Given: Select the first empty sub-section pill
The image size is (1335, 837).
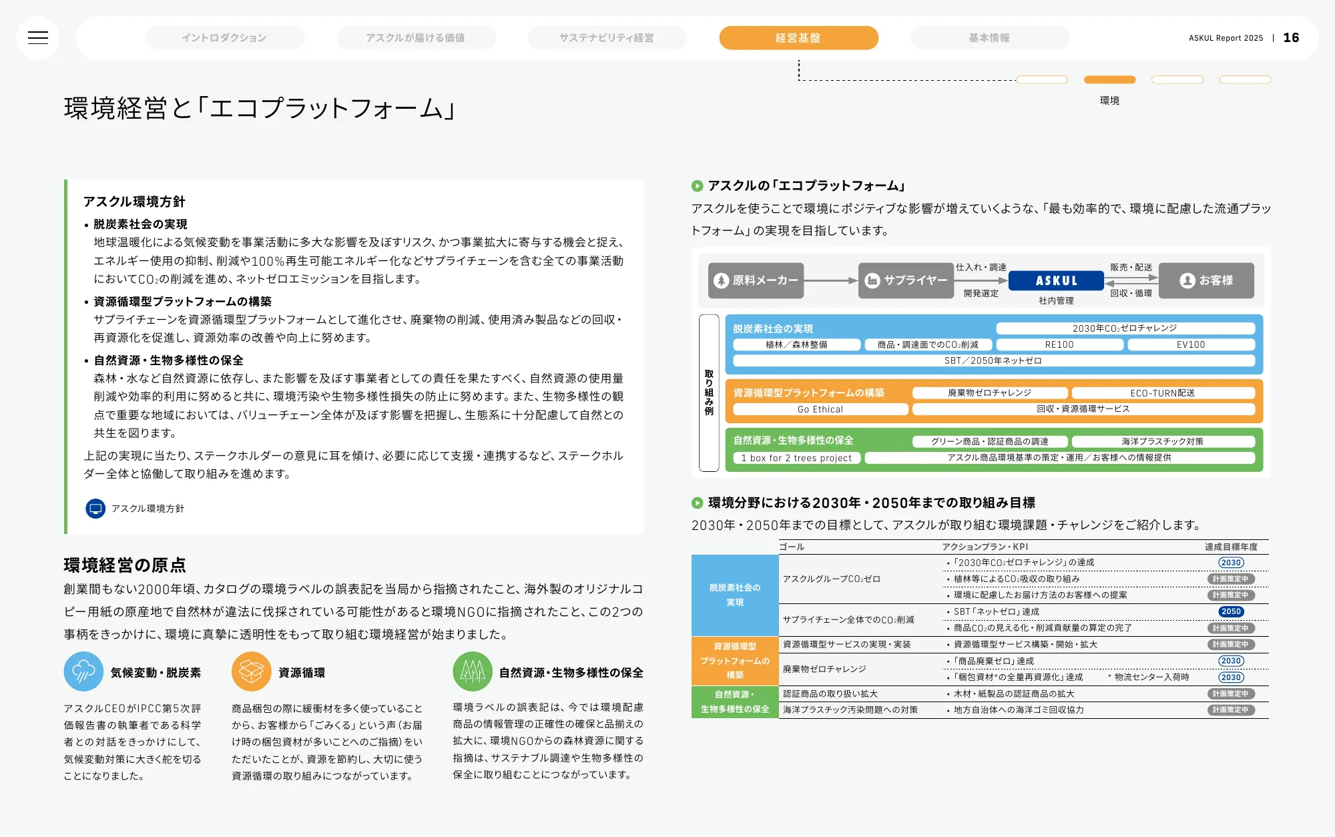Looking at the screenshot, I should click(1042, 79).
